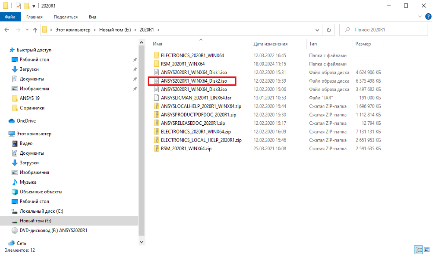The width and height of the screenshot is (432, 254).
Task: Click Этот компьютер in address breadcrumb
Action: 73,30
